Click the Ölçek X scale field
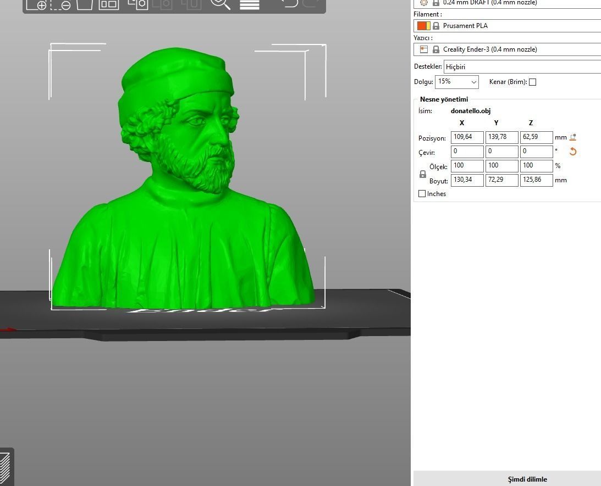The image size is (601, 486). 467,166
